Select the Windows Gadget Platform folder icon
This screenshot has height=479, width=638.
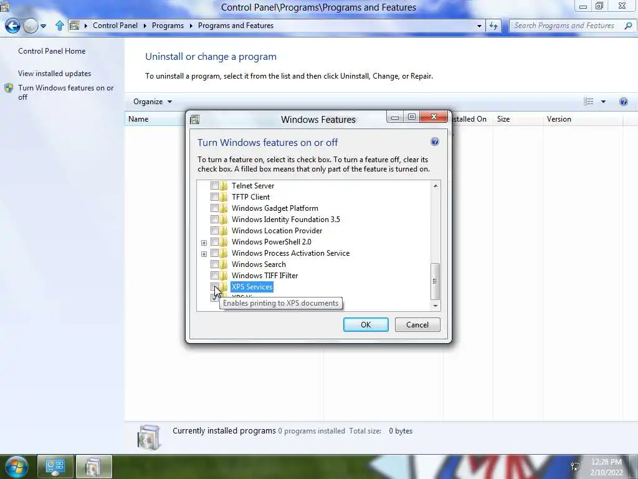[x=224, y=208]
